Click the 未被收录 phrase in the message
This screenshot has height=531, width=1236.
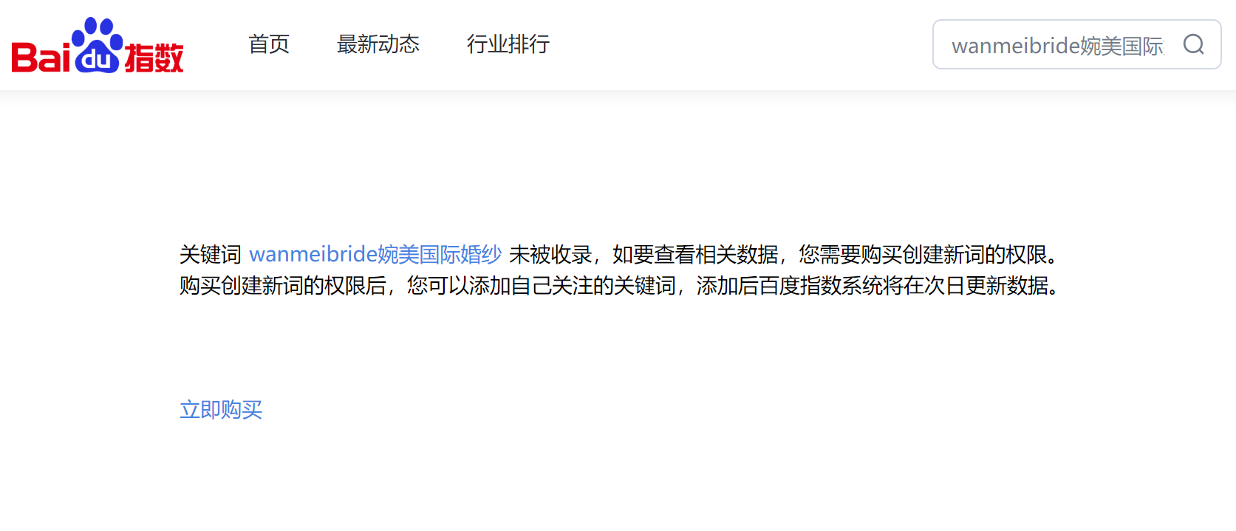(x=550, y=254)
